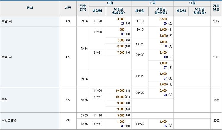Screen dimensions: 222x130
Task: Click the 단지 column header
Action: (30, 8)
